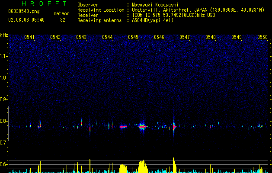
Task: Click the 0543 time marker
Action: pyautogui.click(x=81, y=37)
